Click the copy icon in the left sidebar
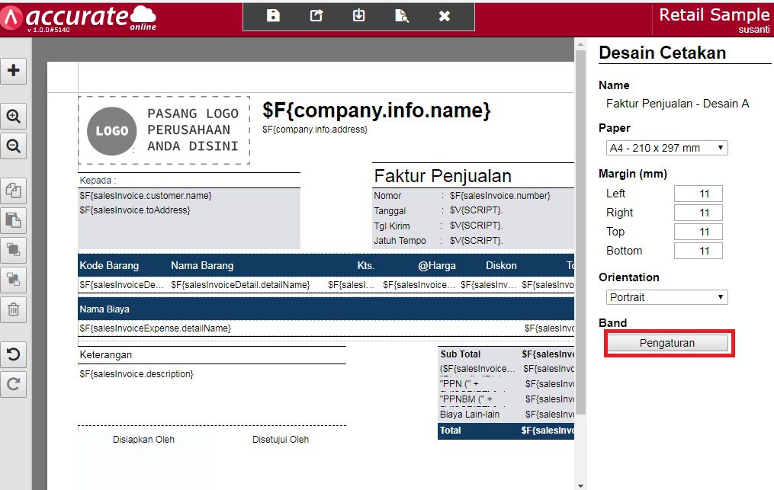The width and height of the screenshot is (774, 490). click(14, 191)
